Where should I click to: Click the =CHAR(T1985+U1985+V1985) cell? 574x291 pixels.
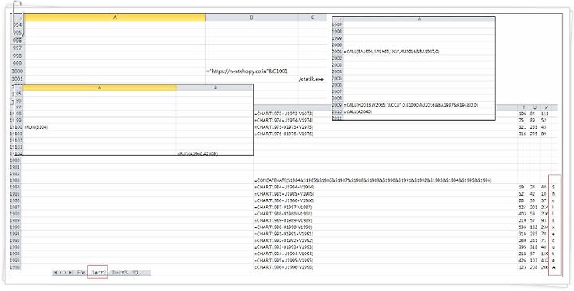pos(284,193)
